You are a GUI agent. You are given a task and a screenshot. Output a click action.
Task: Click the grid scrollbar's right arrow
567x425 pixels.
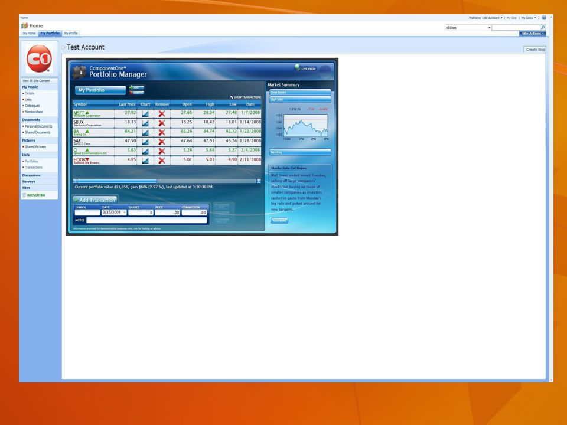click(259, 181)
